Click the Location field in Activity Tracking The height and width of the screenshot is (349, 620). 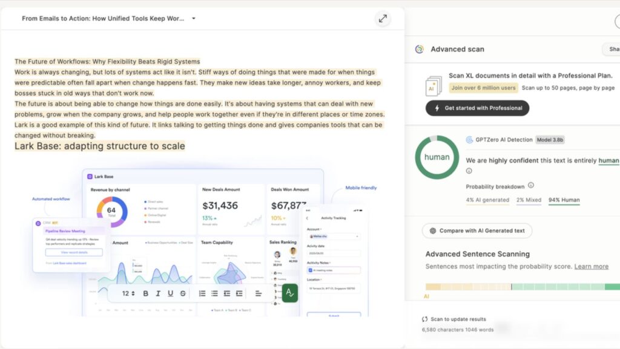point(334,288)
